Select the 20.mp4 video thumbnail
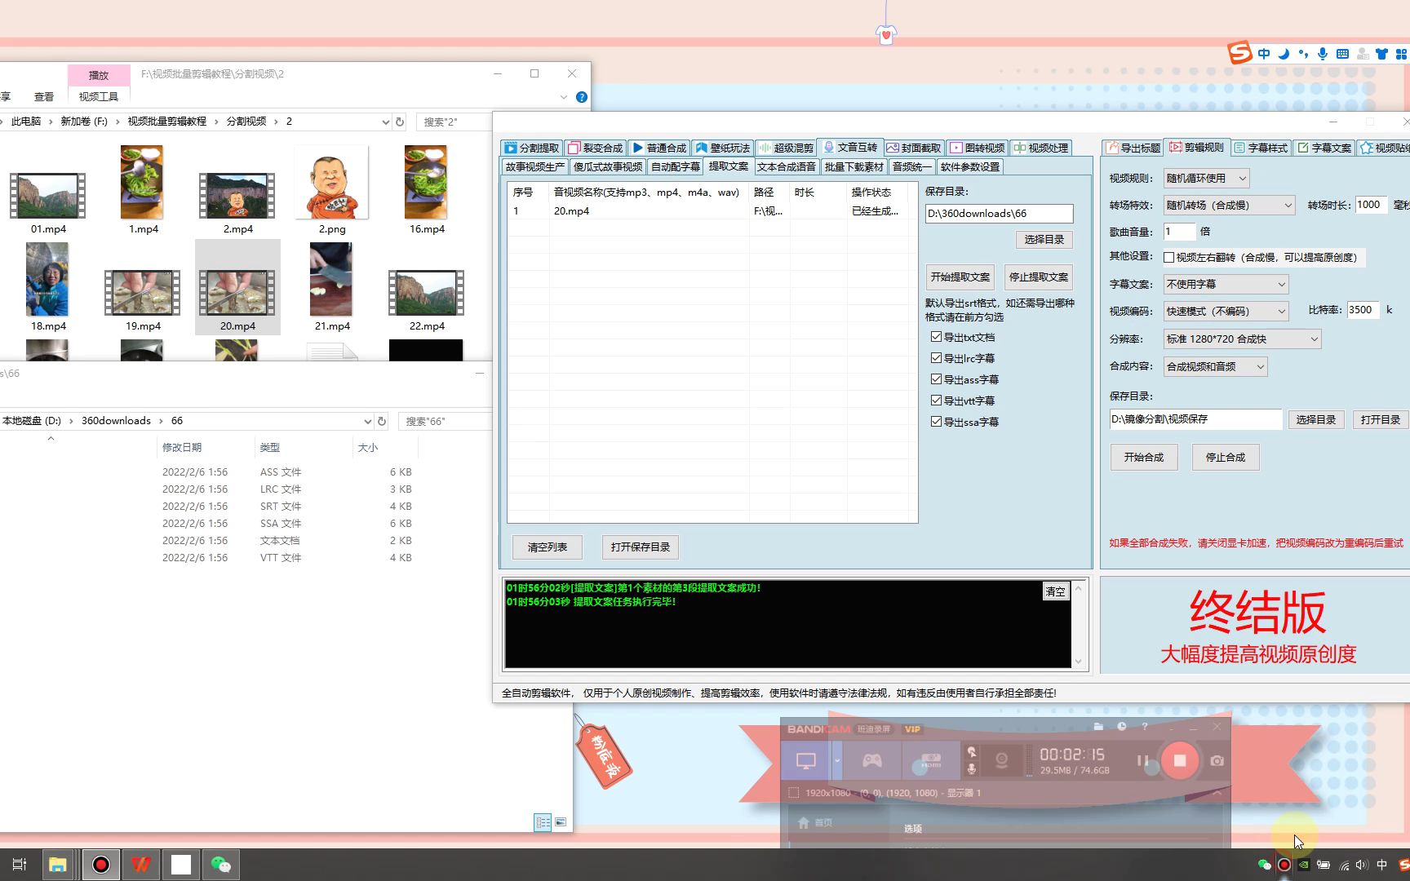This screenshot has width=1410, height=881. click(x=237, y=286)
